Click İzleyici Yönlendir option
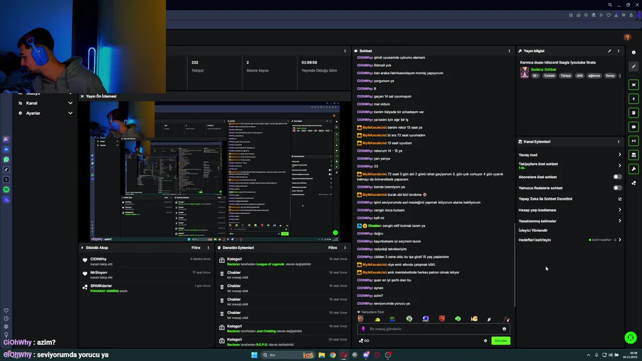 [533, 231]
